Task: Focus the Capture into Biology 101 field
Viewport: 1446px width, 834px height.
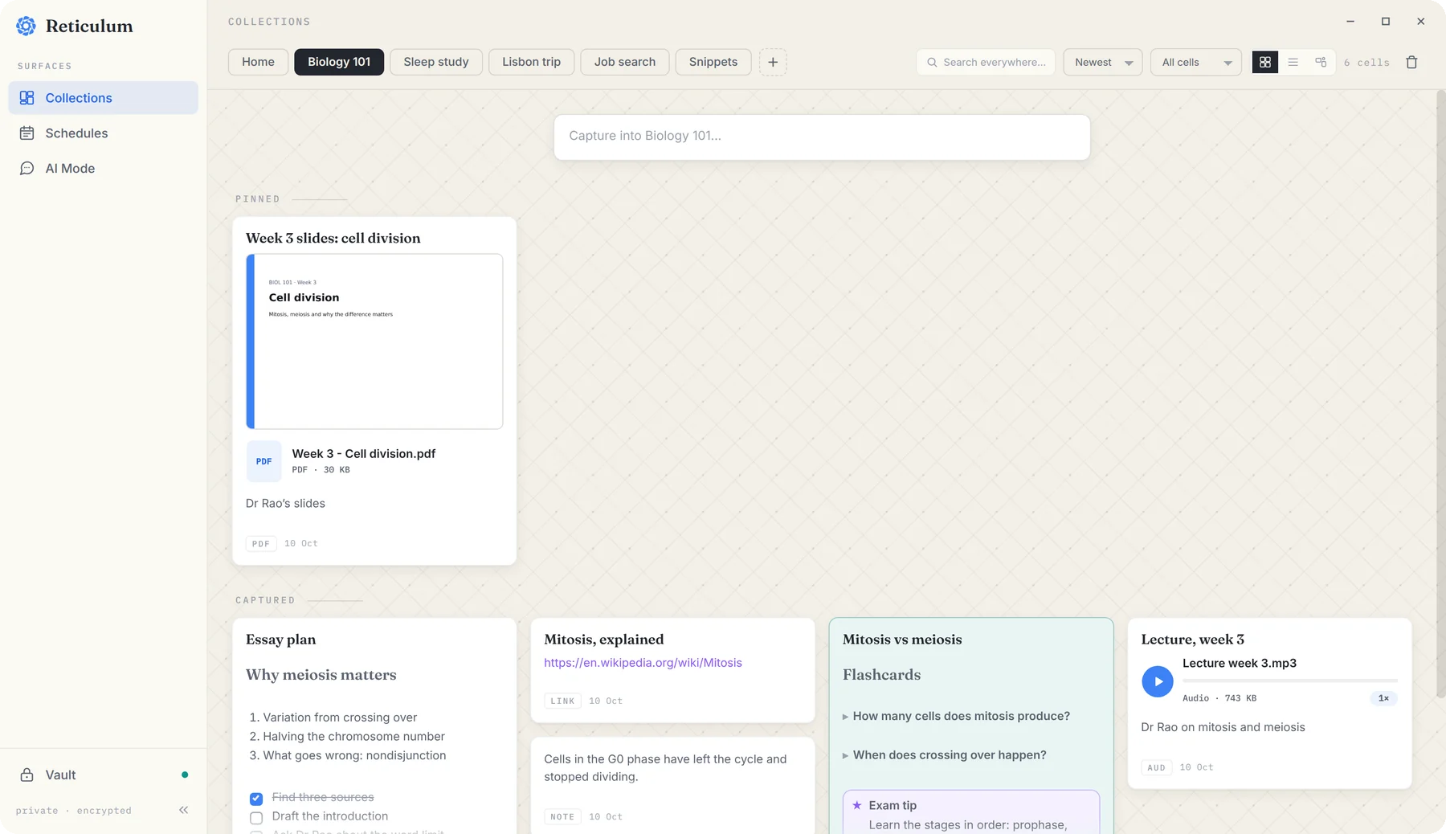Action: (822, 137)
